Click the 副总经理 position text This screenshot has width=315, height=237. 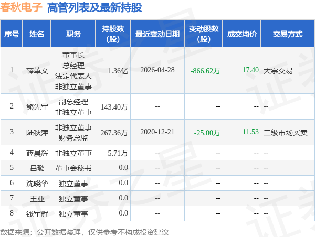[x=73, y=102]
